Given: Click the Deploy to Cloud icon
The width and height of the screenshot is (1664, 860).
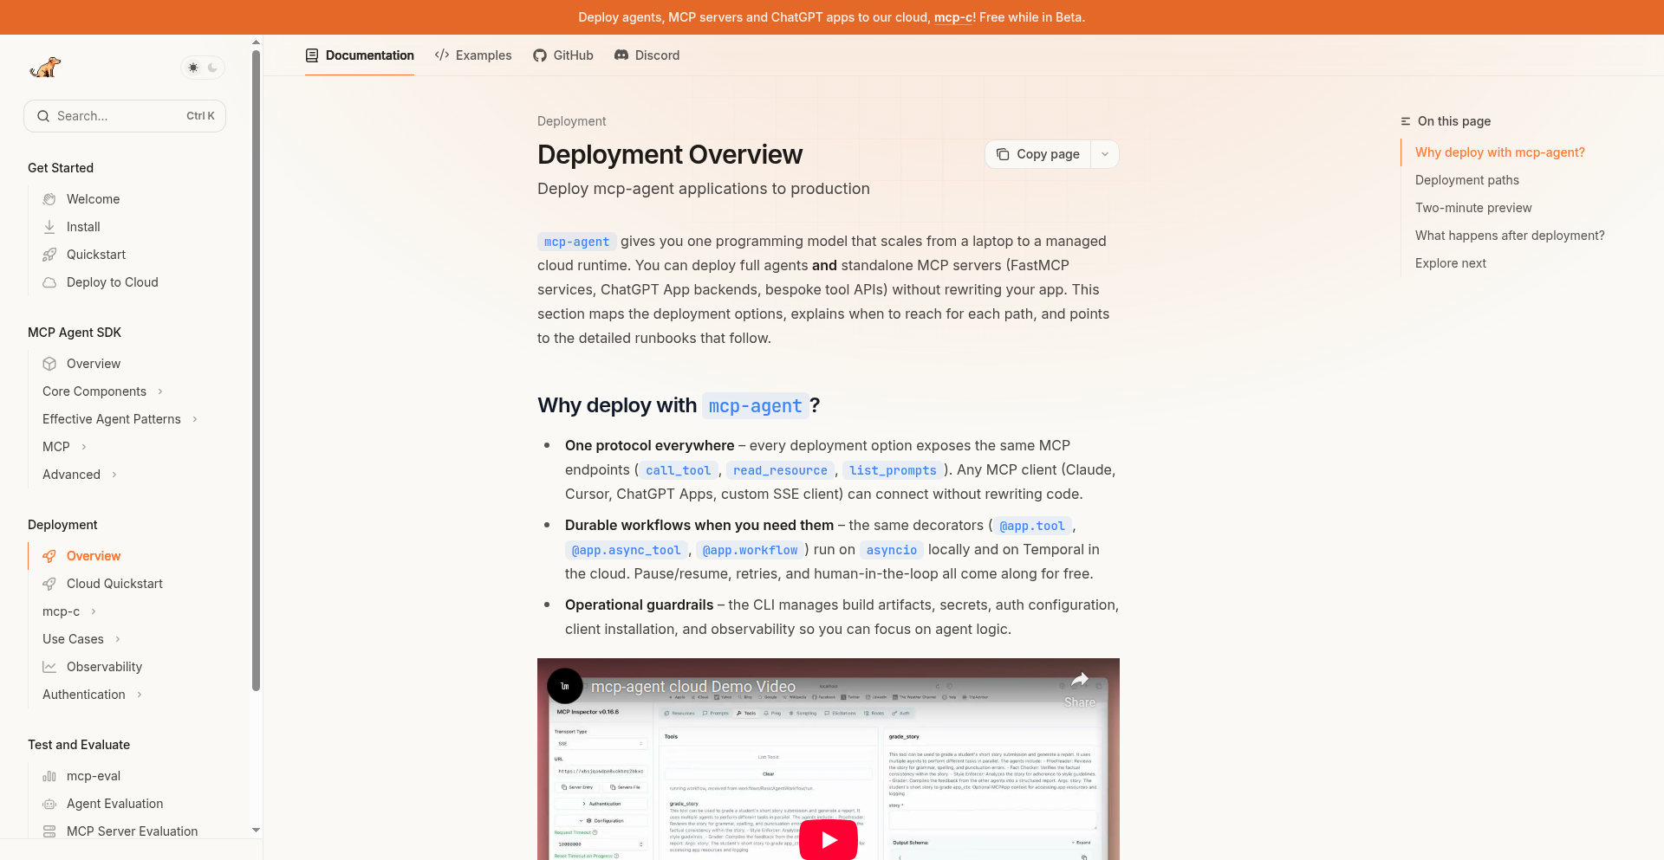Looking at the screenshot, I should [49, 281].
